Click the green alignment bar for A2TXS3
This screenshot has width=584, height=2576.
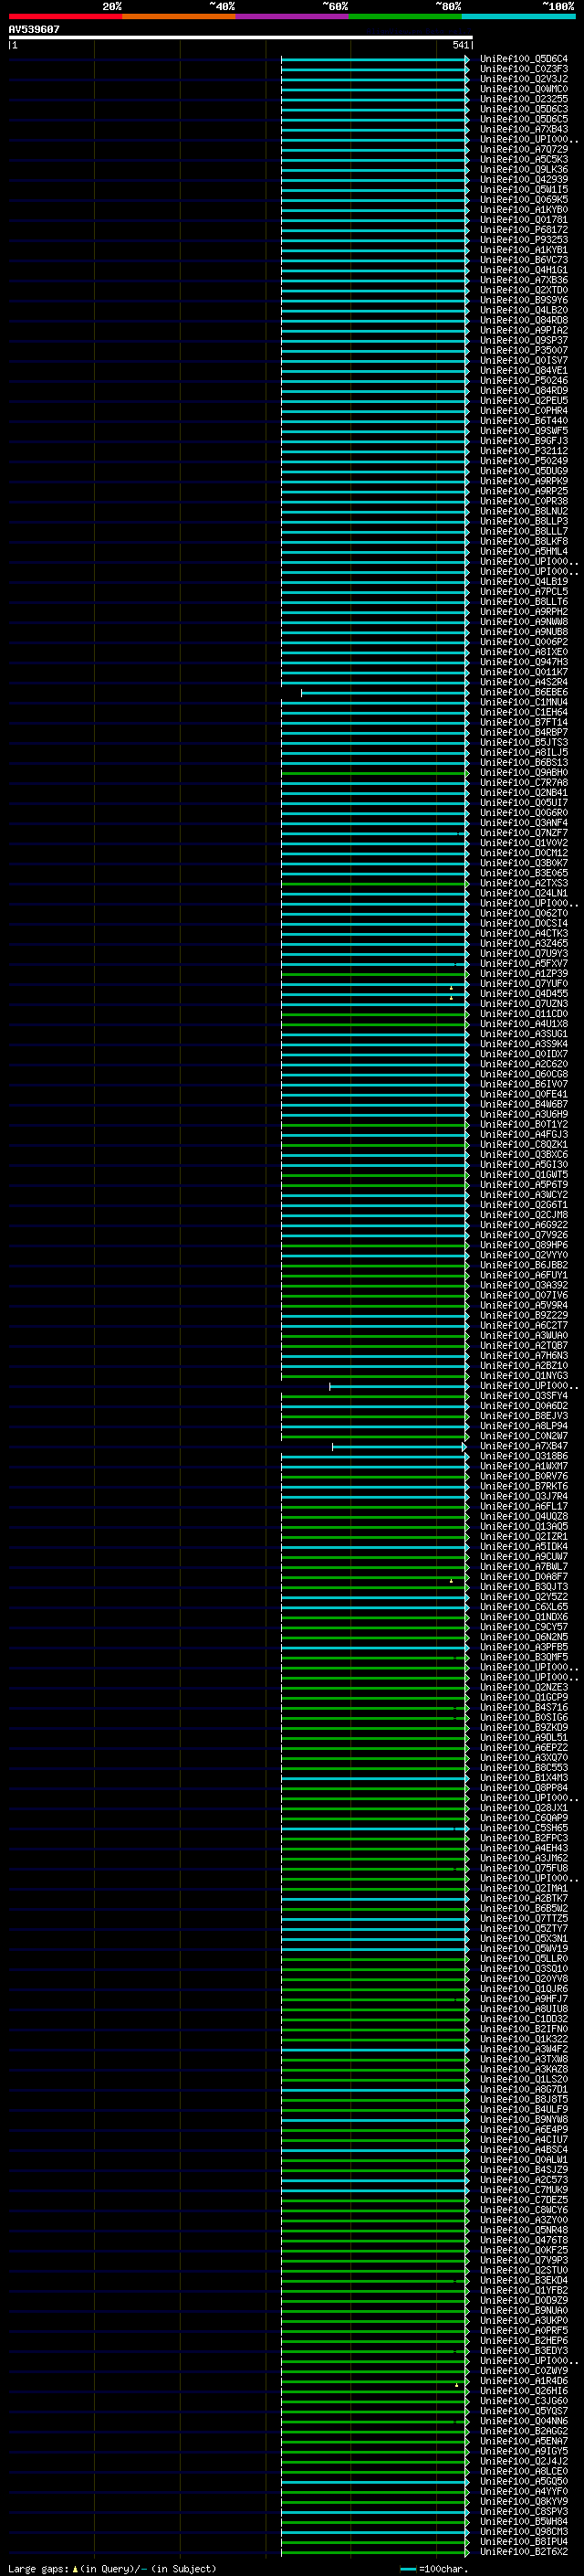375,883
